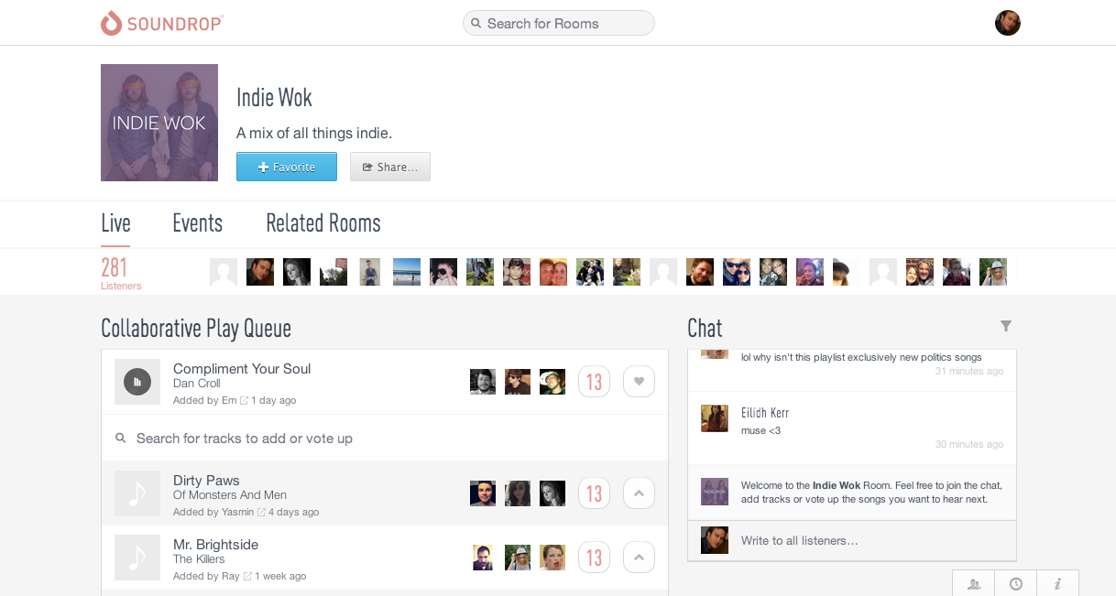The width and height of the screenshot is (1116, 596).
Task: Open the chat filter funnel icon
Action: pyautogui.click(x=1006, y=326)
